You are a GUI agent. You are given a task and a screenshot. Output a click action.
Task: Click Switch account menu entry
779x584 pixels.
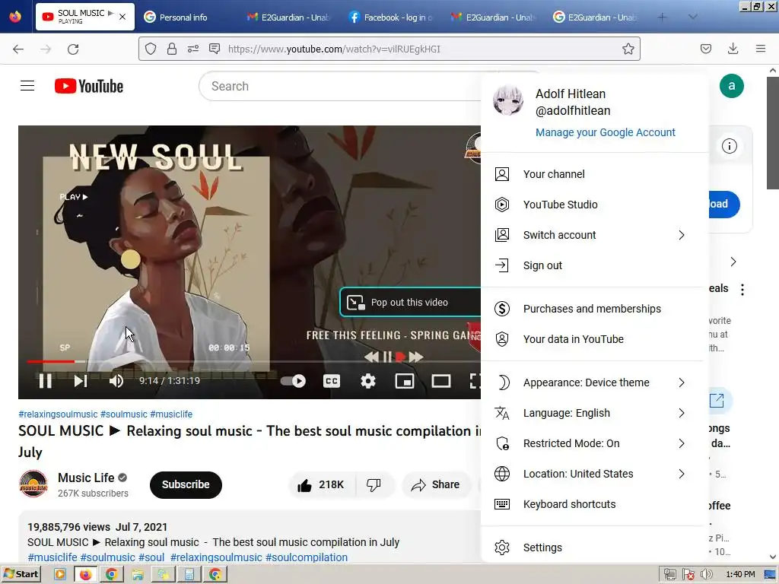[594, 235]
